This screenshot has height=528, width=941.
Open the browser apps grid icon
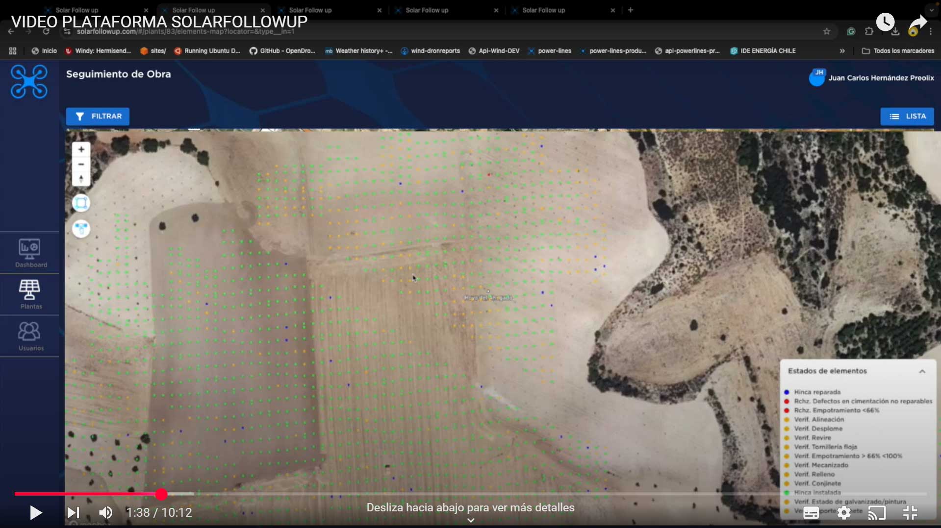pyautogui.click(x=13, y=51)
